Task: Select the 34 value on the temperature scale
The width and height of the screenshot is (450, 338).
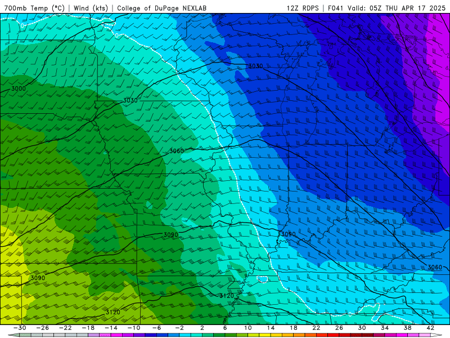Action: point(385,328)
